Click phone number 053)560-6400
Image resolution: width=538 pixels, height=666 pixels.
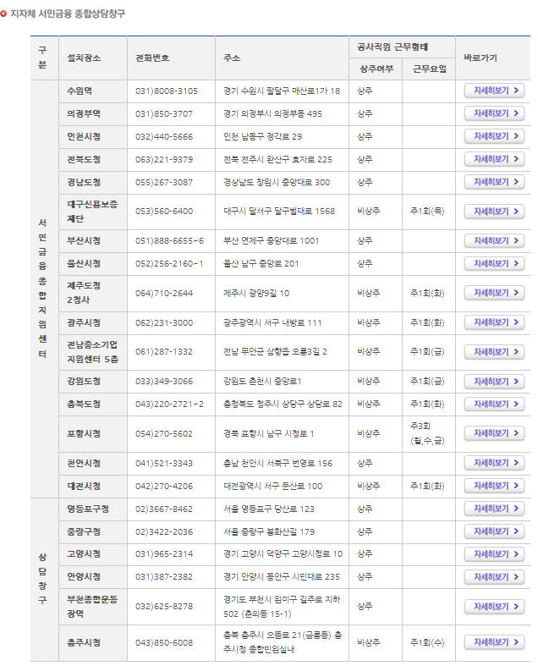[164, 212]
